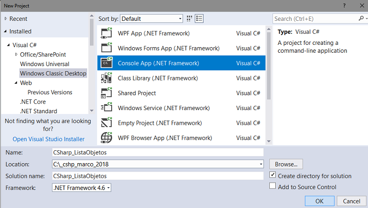This screenshot has width=368, height=208.
Task: Click the search magnifier icon
Action: pyautogui.click(x=361, y=18)
